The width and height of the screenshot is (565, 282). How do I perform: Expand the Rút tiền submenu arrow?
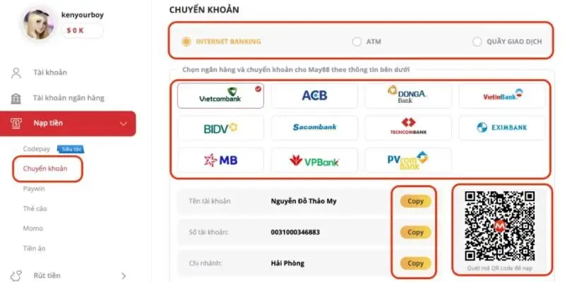124,276
